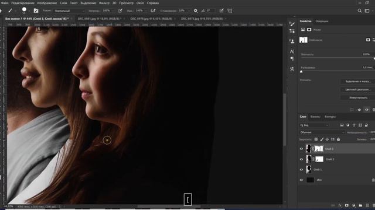
Task: Select pixel layer properties icon
Action: point(303,30)
